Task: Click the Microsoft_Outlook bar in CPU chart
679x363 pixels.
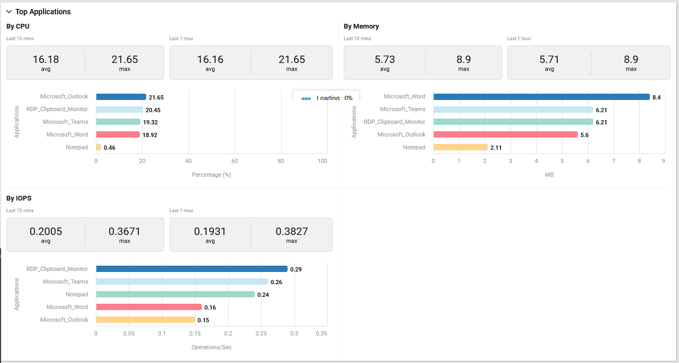Action: coord(121,97)
